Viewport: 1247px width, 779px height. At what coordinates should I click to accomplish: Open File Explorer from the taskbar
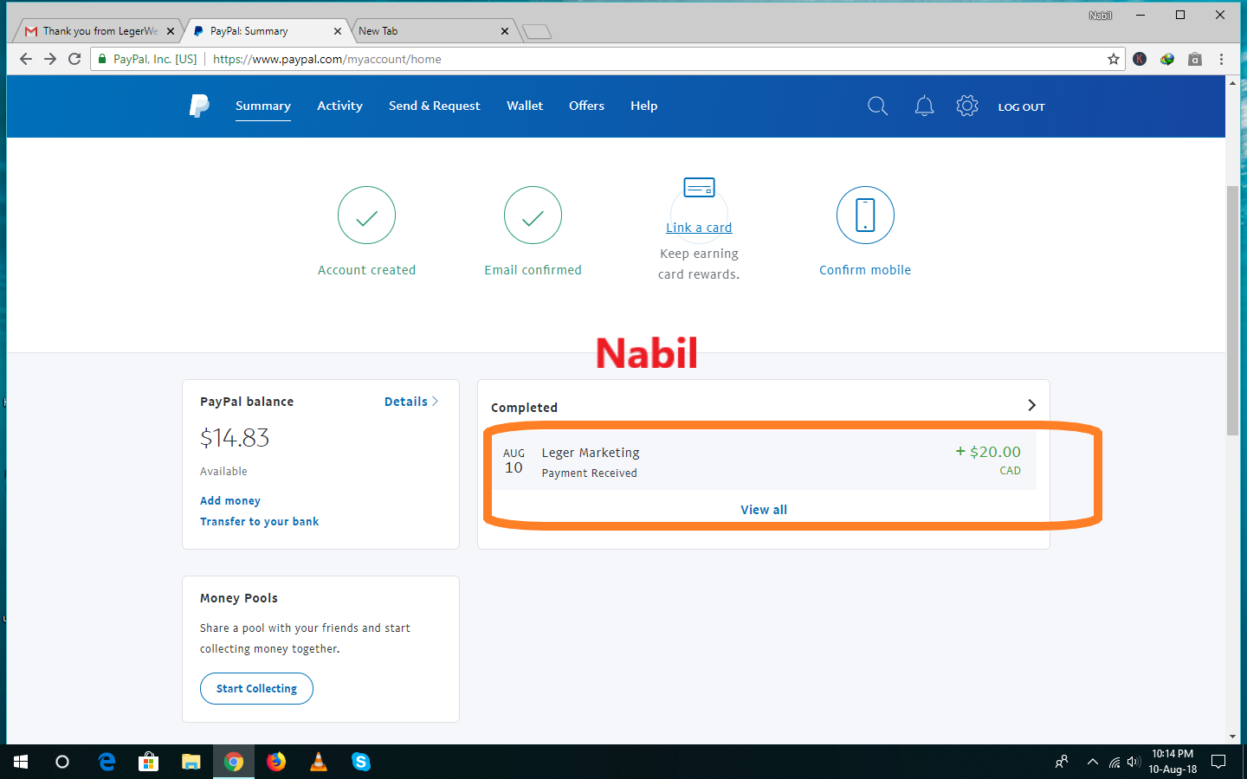[x=191, y=762]
